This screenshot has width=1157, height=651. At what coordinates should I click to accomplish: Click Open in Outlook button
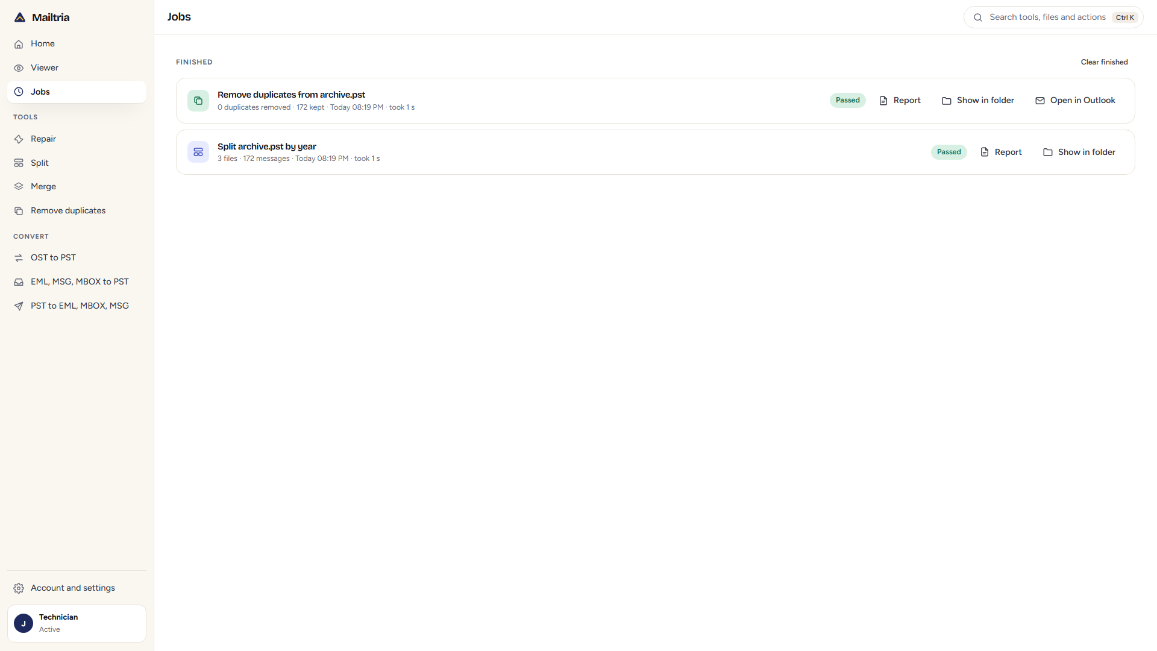(1076, 101)
